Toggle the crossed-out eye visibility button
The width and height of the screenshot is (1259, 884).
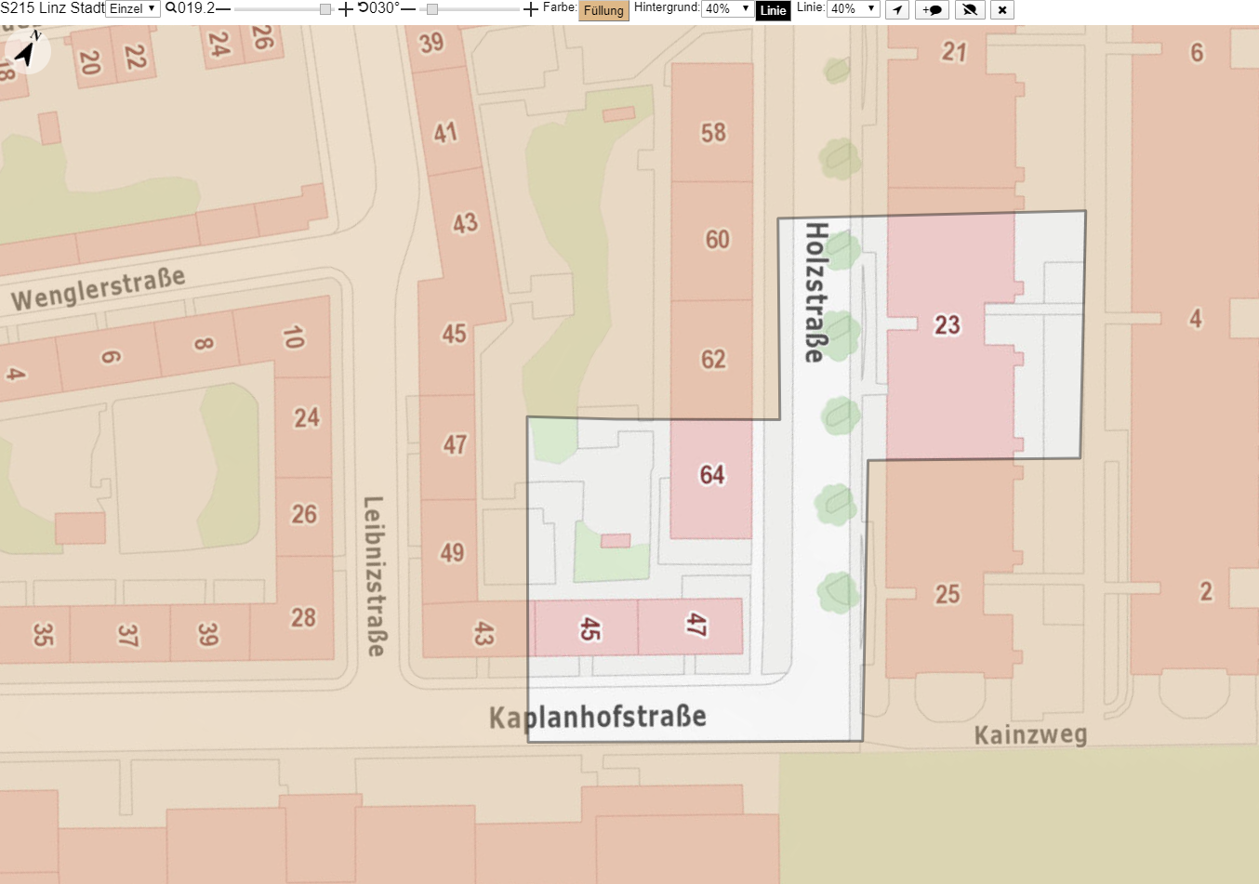click(x=970, y=10)
